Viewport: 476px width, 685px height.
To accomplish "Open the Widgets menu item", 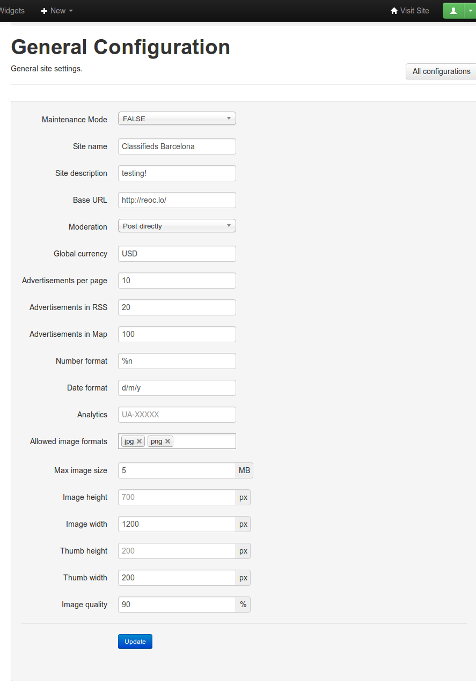I will tap(12, 11).
